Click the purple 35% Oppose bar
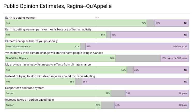The image size is (195, 112). pos(157,93)
